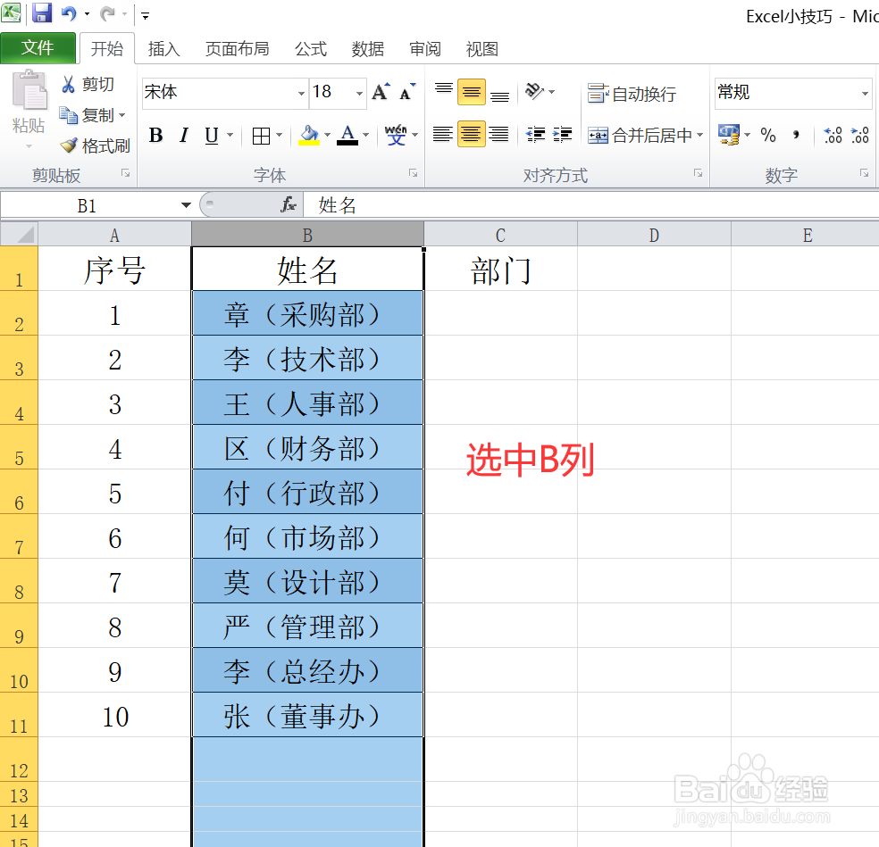This screenshot has height=847, width=879.
Task: Open the 文件 menu
Action: point(39,48)
